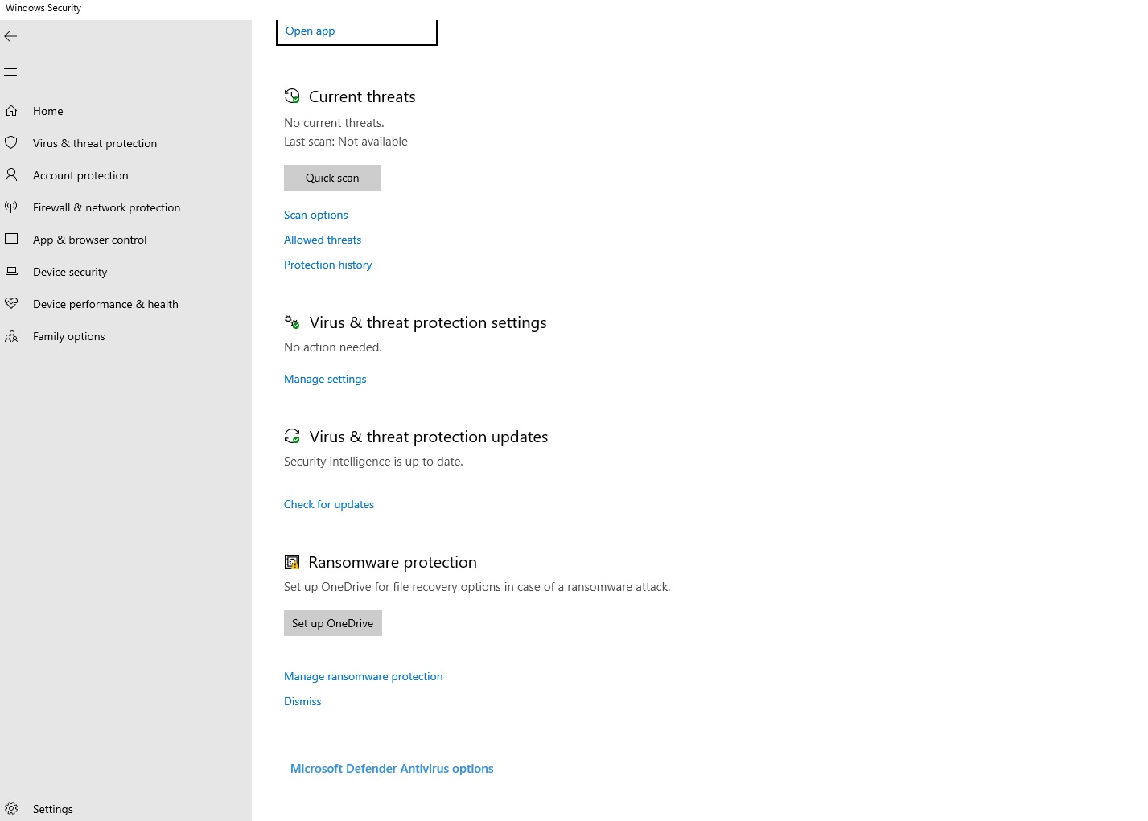Click the Firewall antenna signal icon
This screenshot has width=1148, height=821.
(11, 207)
